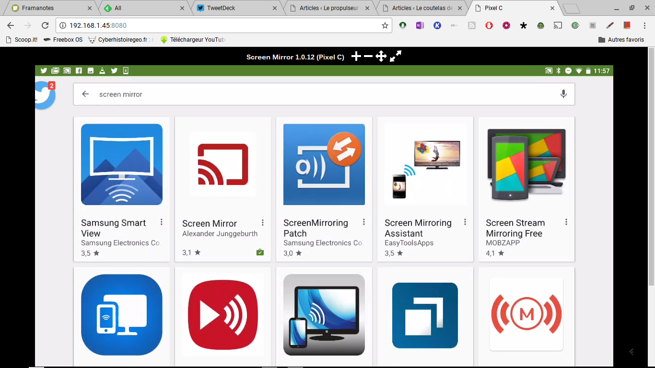655x368 pixels.
Task: Switch to the TweetDeck tab
Action: pos(236,8)
